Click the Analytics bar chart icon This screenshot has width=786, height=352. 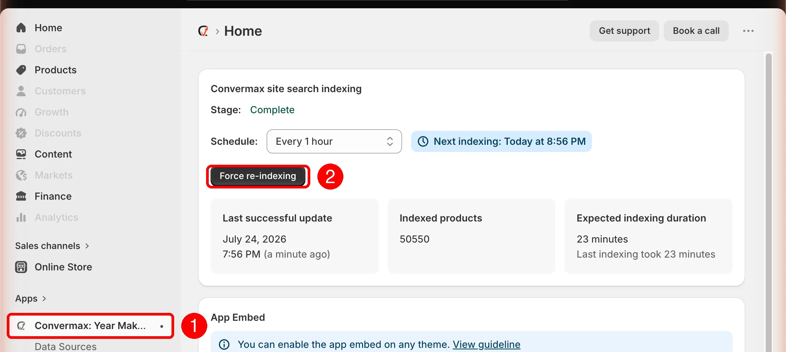tap(21, 217)
